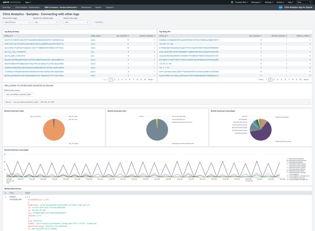
Task: Click the gray slice of host pie chart
Action: tap(157, 131)
